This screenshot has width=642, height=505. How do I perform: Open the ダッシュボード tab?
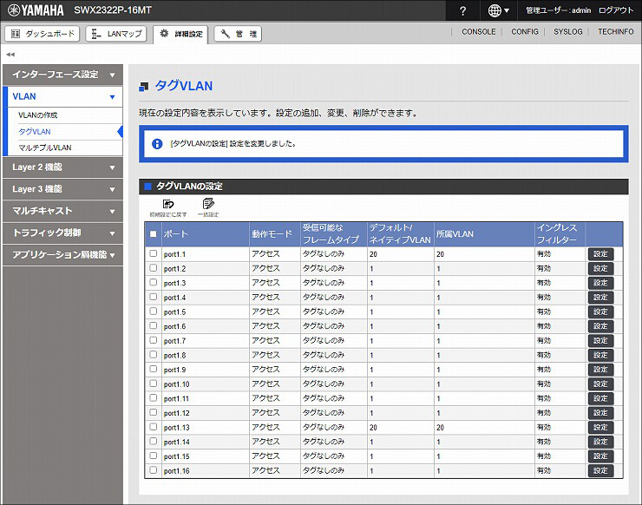[43, 34]
